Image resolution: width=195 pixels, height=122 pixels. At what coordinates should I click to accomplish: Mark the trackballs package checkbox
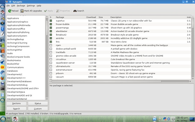point(51,52)
